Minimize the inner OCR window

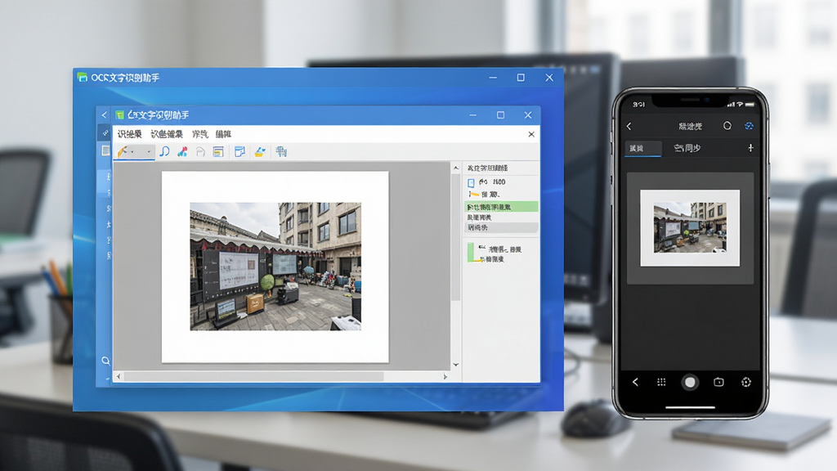(x=473, y=114)
